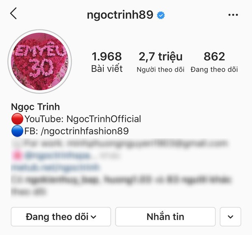
Task: Expand the Đang theo dõi following dropdown
Action: click(x=61, y=217)
